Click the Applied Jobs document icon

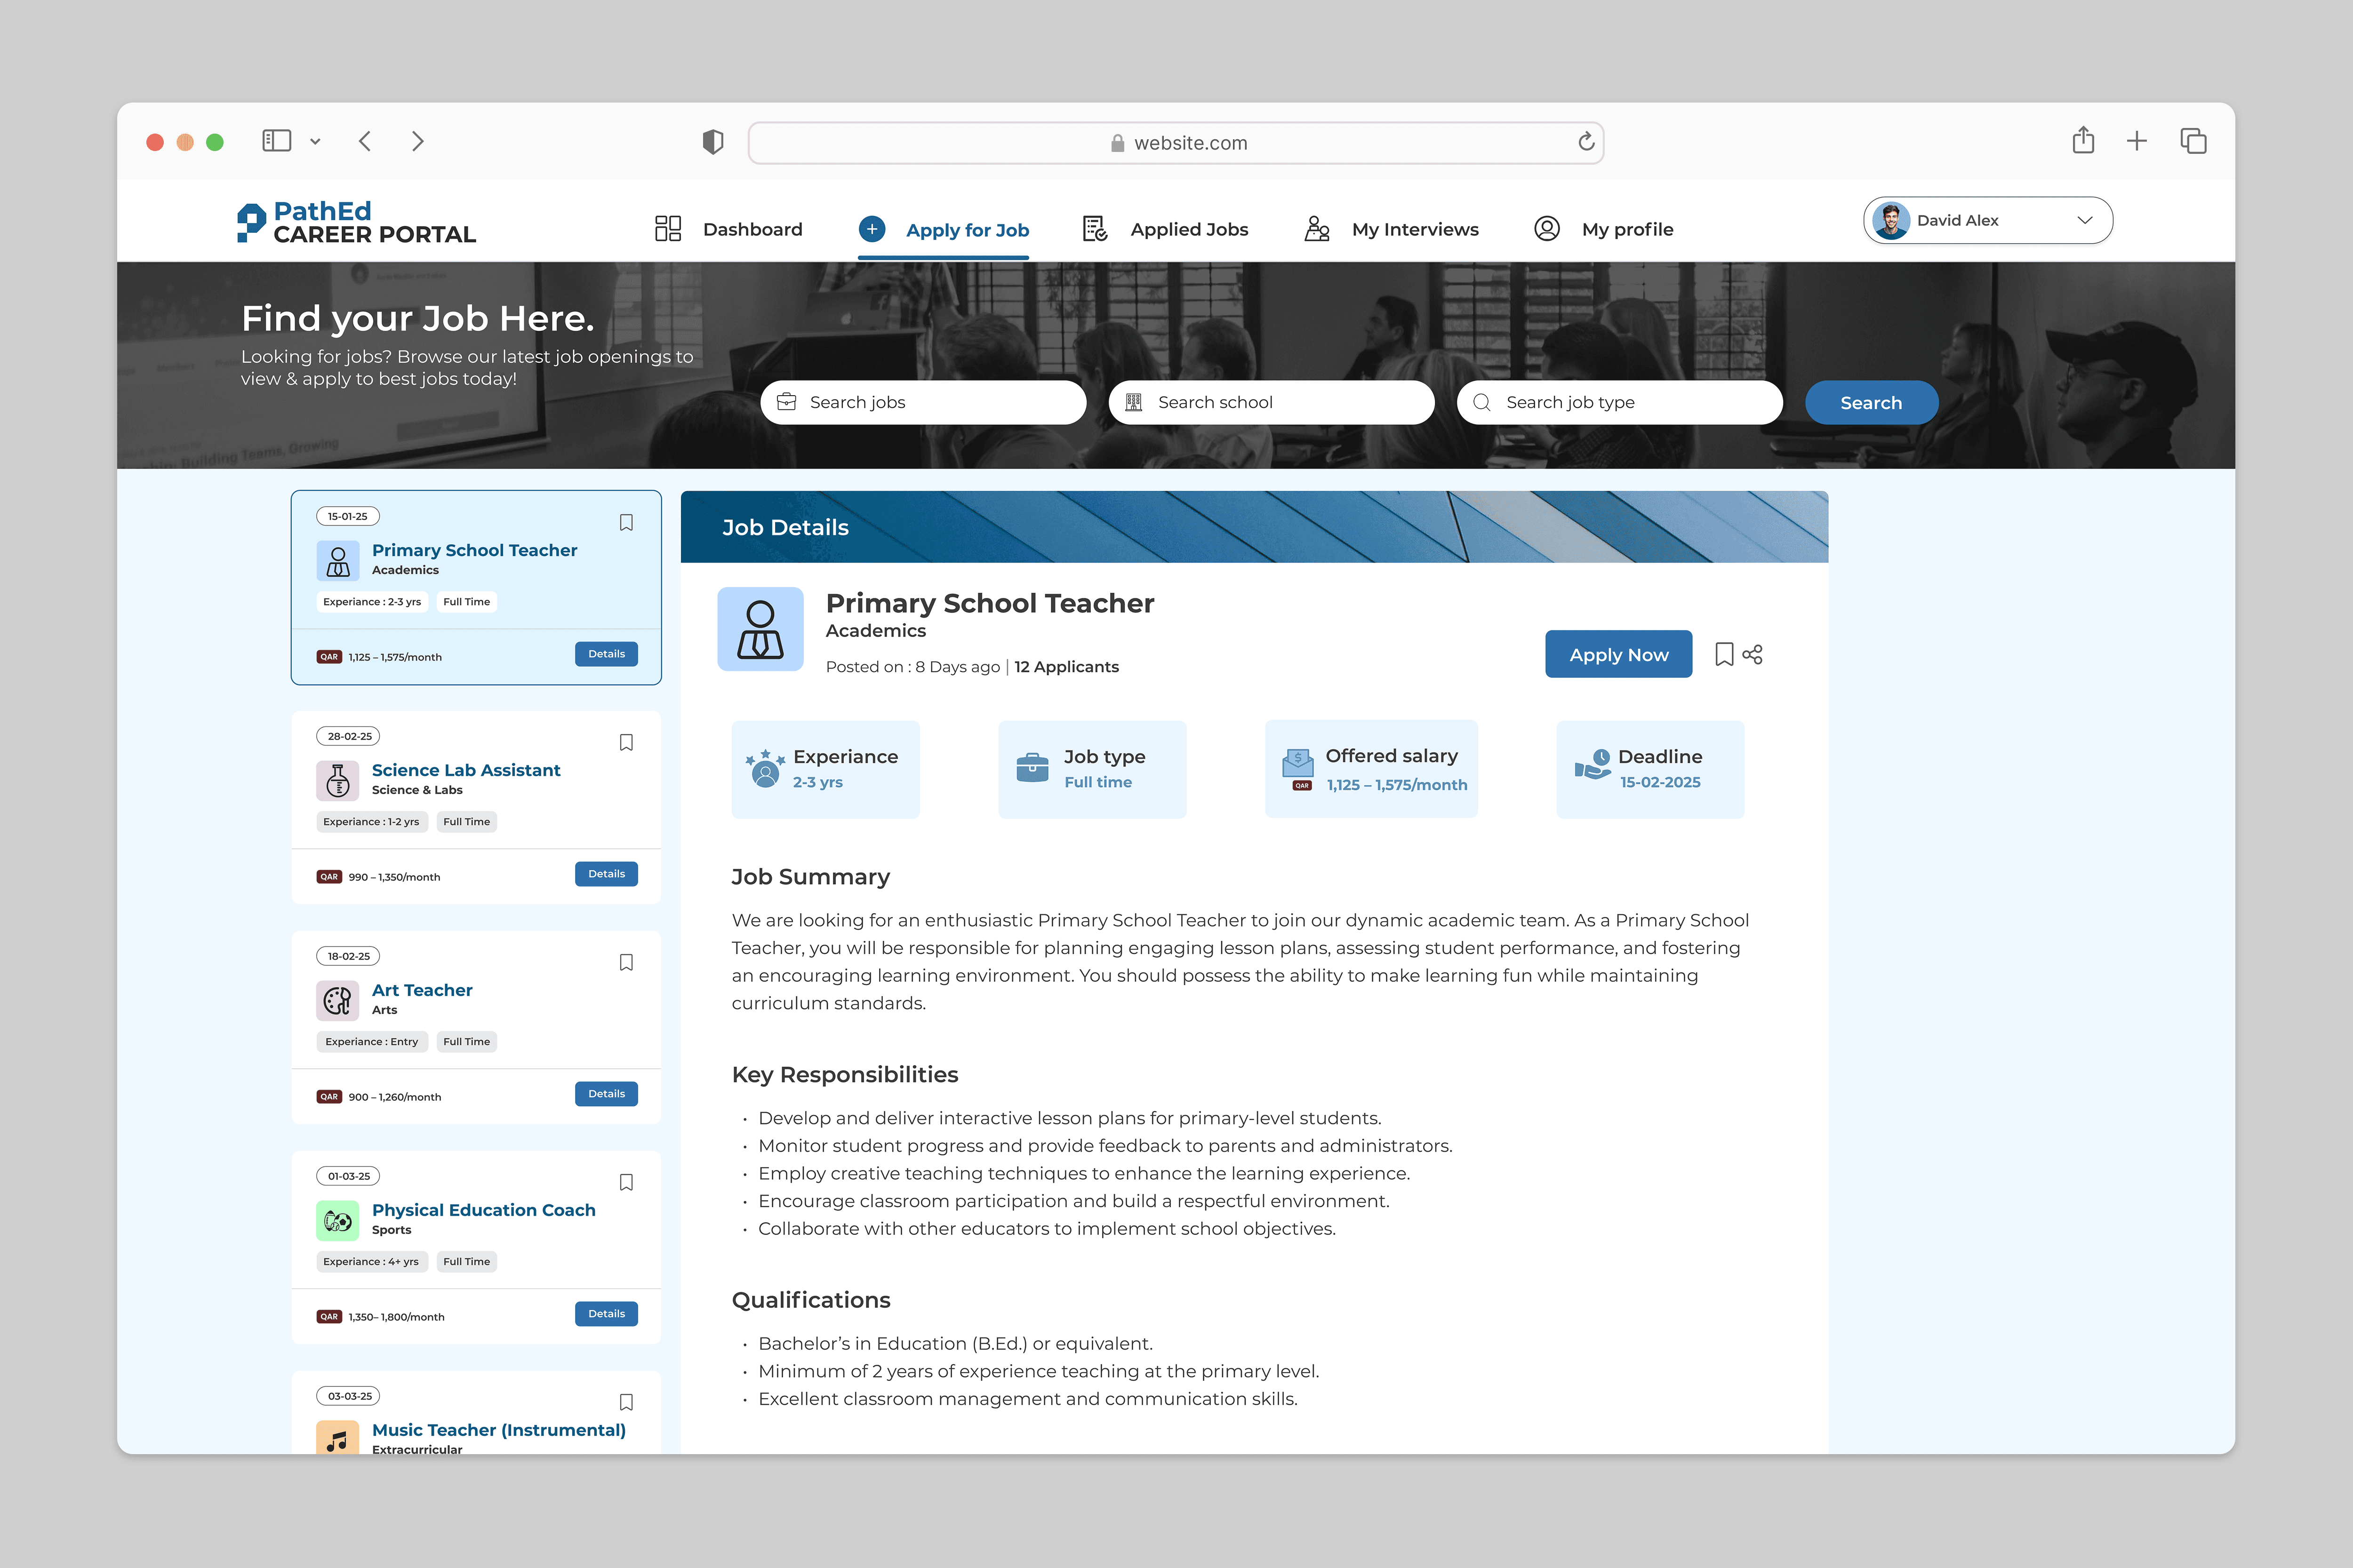tap(1095, 229)
